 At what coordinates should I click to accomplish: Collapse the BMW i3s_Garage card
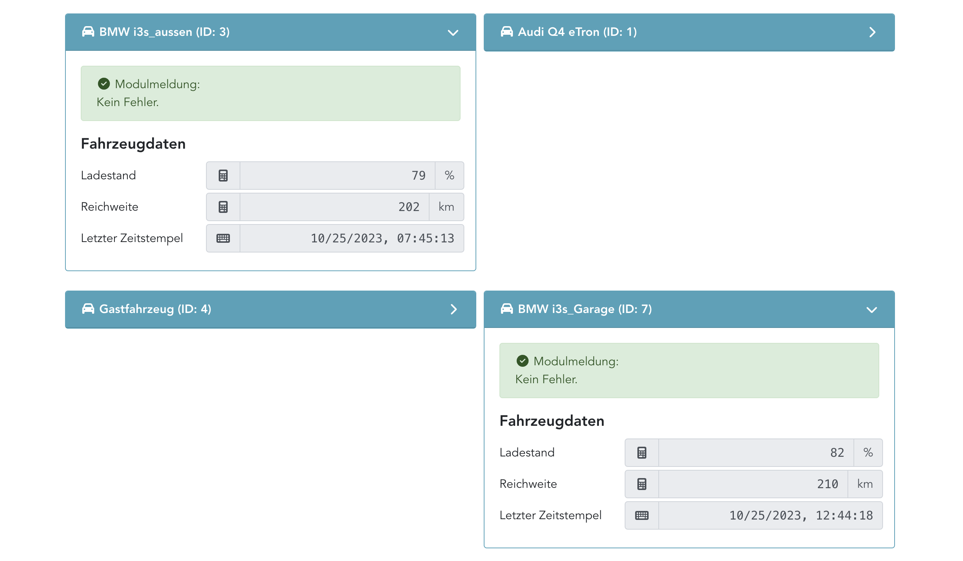(x=872, y=310)
